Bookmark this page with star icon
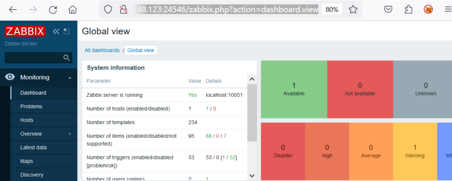 click(353, 10)
